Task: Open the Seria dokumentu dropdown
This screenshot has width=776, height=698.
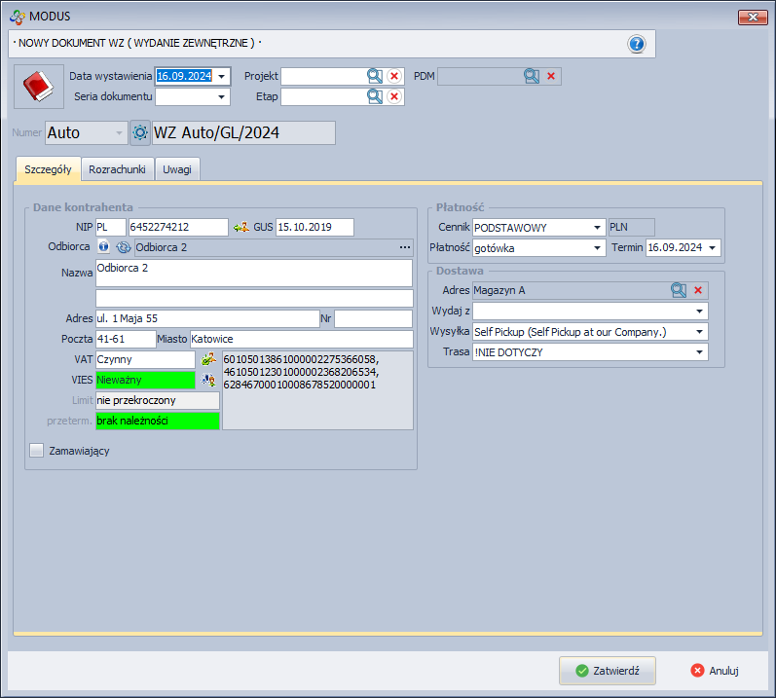Action: [x=222, y=96]
